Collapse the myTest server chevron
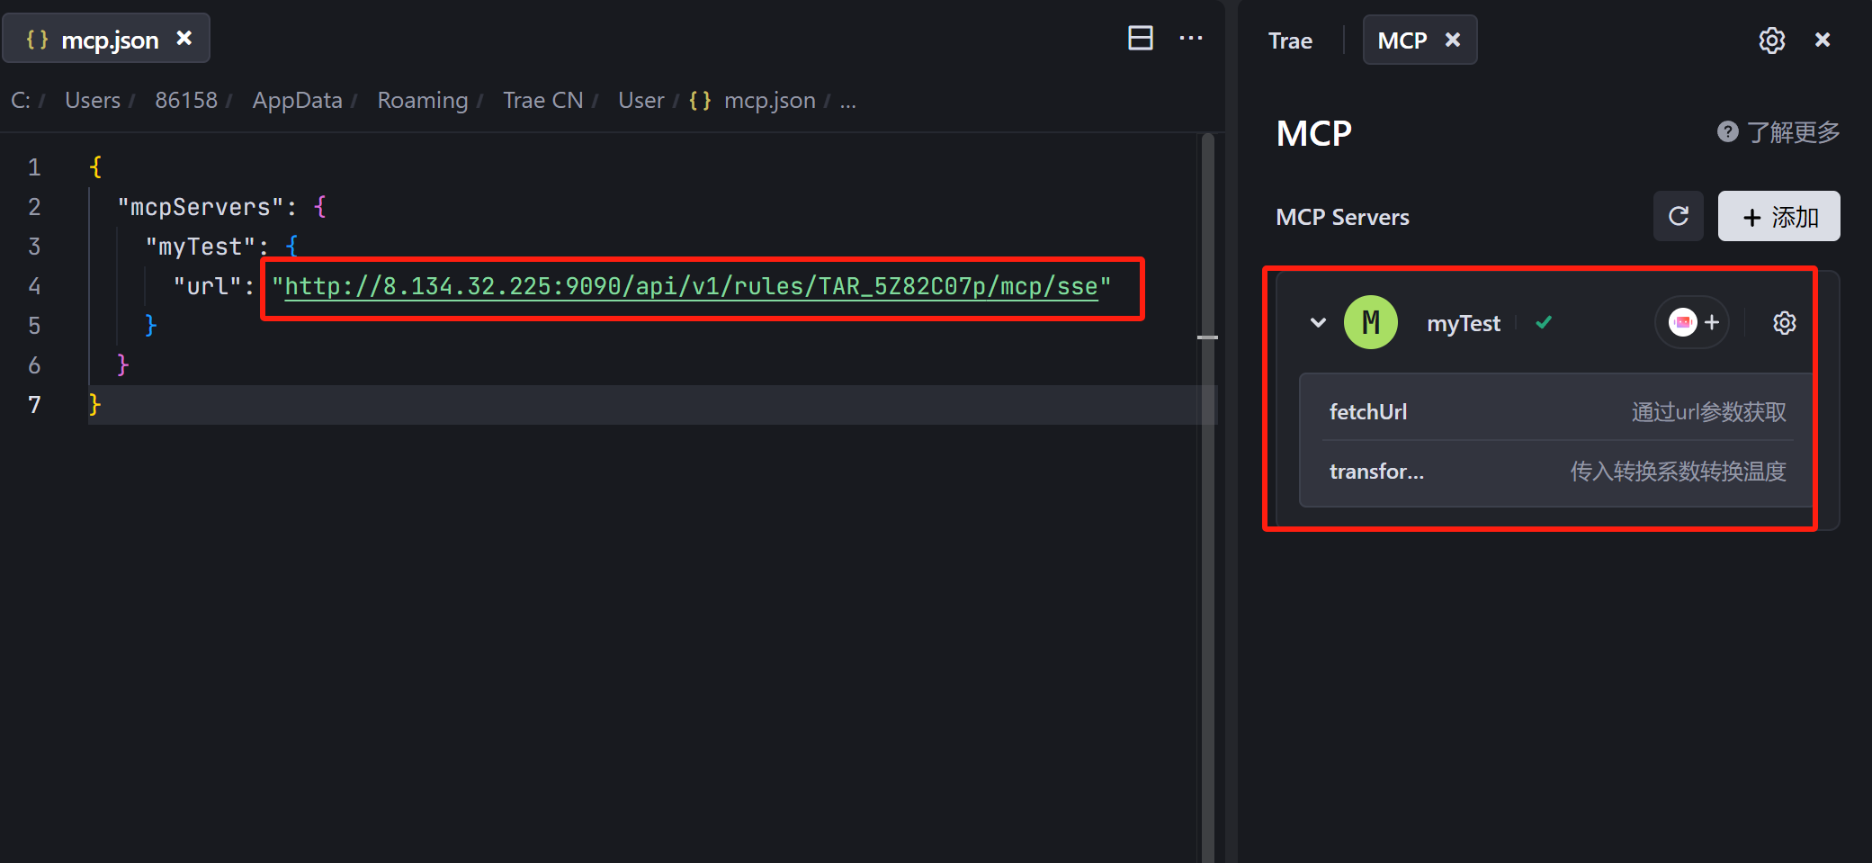This screenshot has width=1872, height=863. click(x=1318, y=322)
